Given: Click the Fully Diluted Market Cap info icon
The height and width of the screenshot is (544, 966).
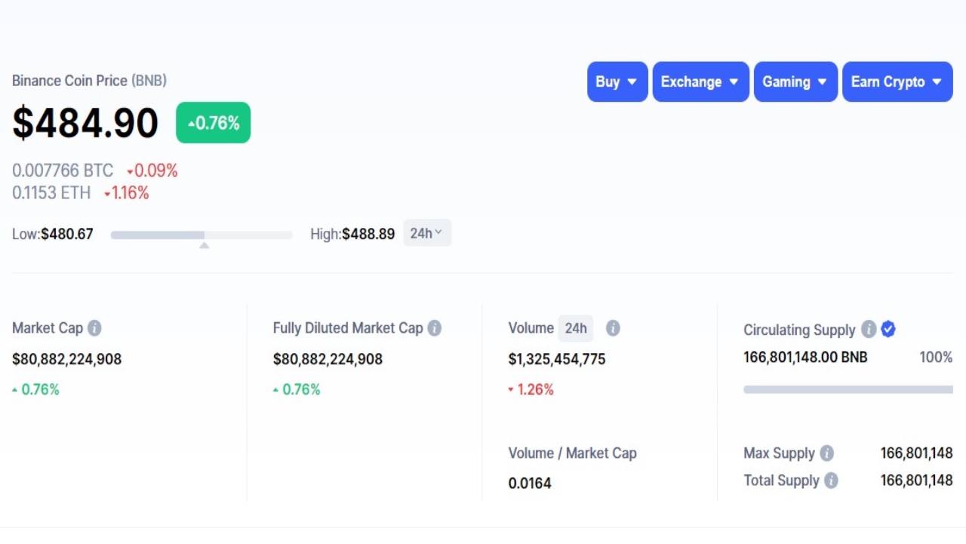Looking at the screenshot, I should [x=435, y=328].
